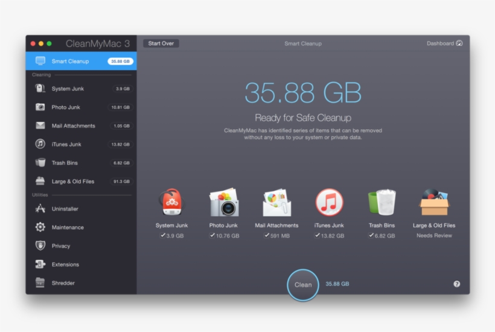495x332 pixels.
Task: Click Needs Review under Large & Old Files
Action: (x=434, y=235)
